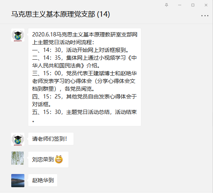Select the 赵艳华到 message bubble
This screenshot has width=213, height=193.
43,180
